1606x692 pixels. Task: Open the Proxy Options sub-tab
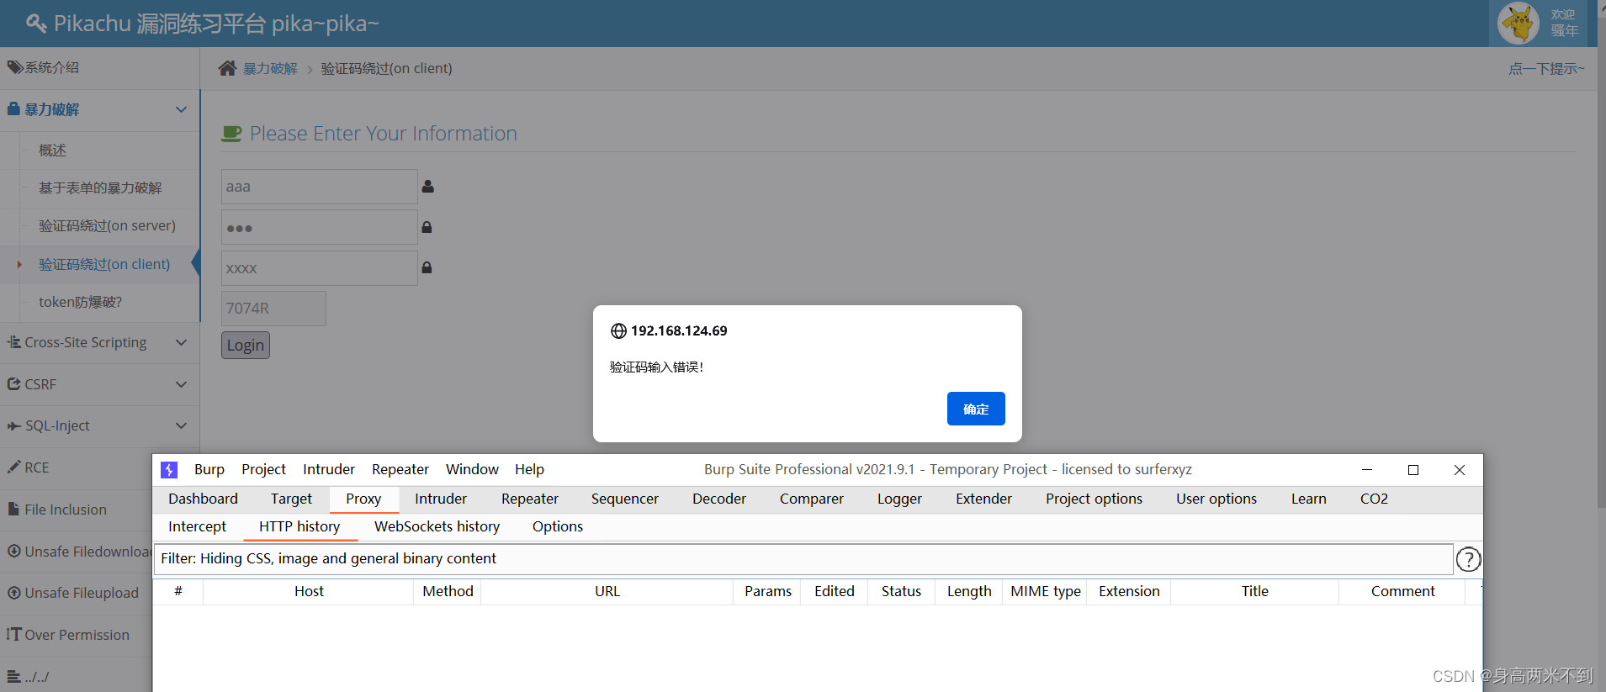pyautogui.click(x=557, y=526)
